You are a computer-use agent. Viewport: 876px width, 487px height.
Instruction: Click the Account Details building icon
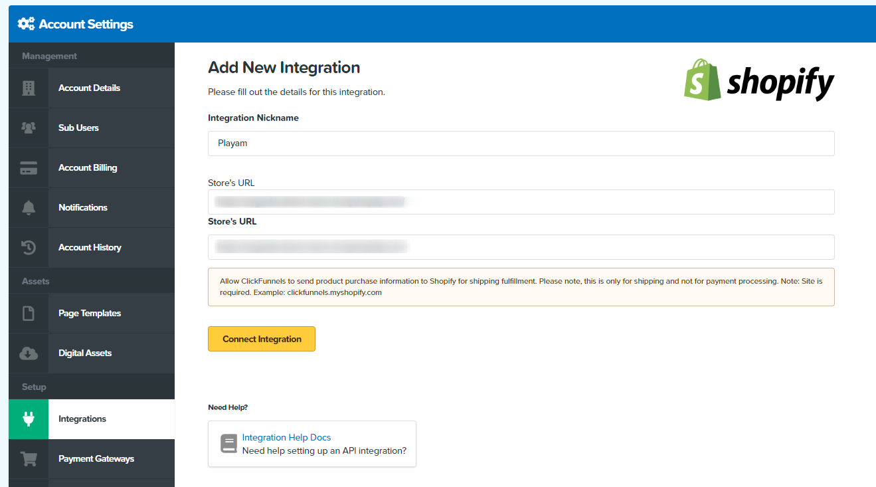click(x=29, y=88)
